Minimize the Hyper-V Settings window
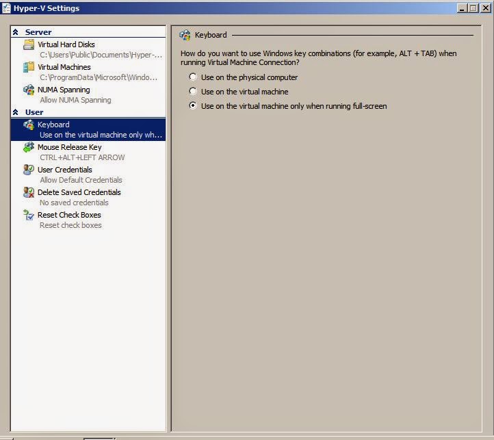This screenshot has height=440, width=494. (462, 8)
